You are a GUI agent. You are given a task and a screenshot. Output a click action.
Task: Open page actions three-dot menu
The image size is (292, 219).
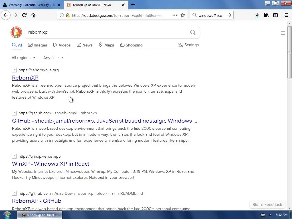point(175,15)
